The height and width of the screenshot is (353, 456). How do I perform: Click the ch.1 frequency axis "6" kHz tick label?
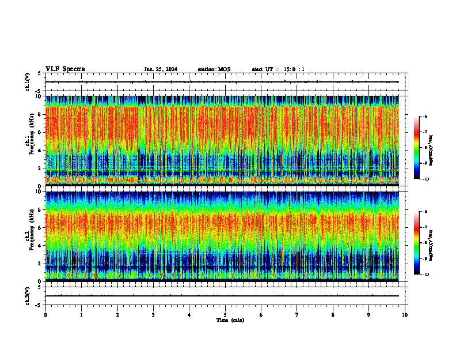click(40, 132)
